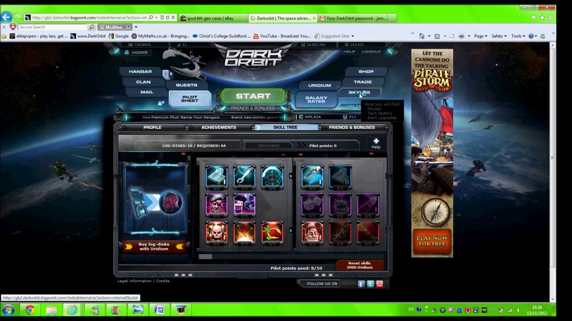The image size is (572, 321).
Task: Click Buy log-disks with Uridium
Action: click(154, 247)
